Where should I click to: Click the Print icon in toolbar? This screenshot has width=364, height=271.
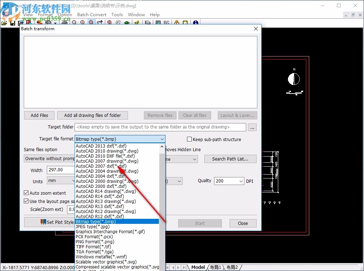[65, 23]
